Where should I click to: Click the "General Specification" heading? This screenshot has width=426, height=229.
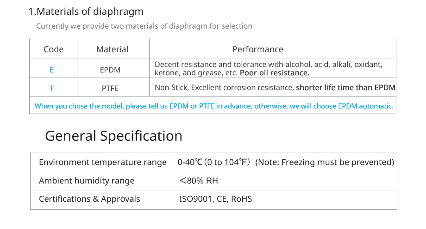(x=113, y=136)
